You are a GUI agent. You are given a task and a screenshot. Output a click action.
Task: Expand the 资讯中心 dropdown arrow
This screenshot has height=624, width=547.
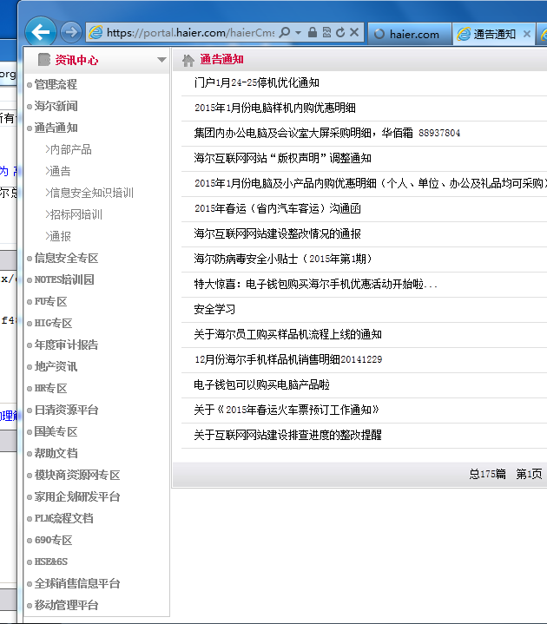click(x=161, y=60)
